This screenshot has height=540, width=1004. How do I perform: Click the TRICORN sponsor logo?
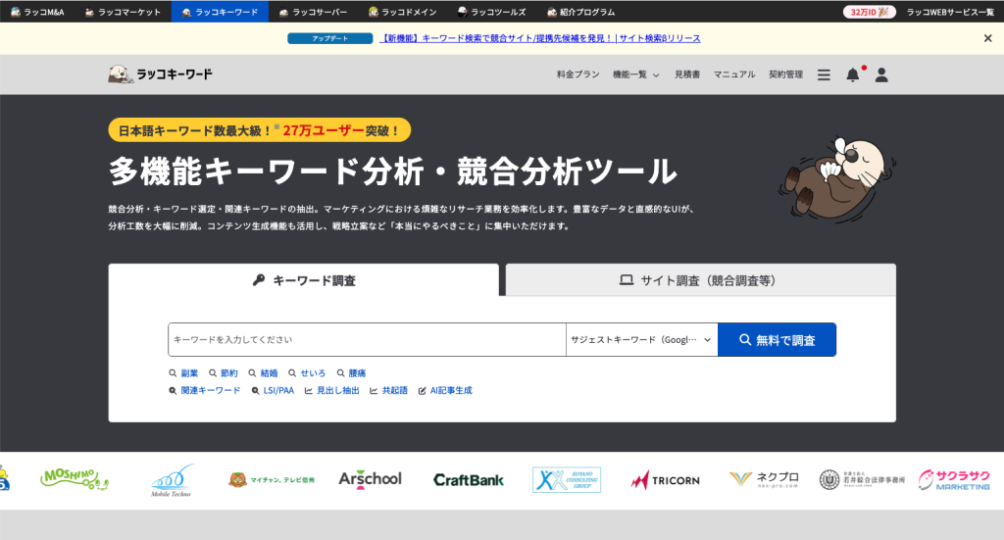665,479
